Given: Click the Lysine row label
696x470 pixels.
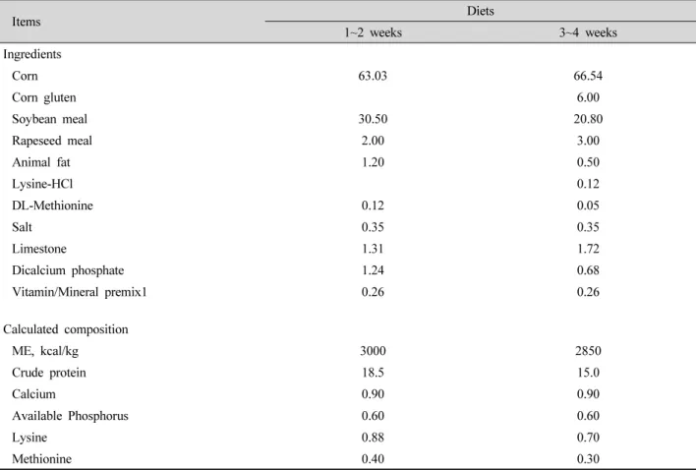Looking at the screenshot, I should pyautogui.click(x=29, y=439).
